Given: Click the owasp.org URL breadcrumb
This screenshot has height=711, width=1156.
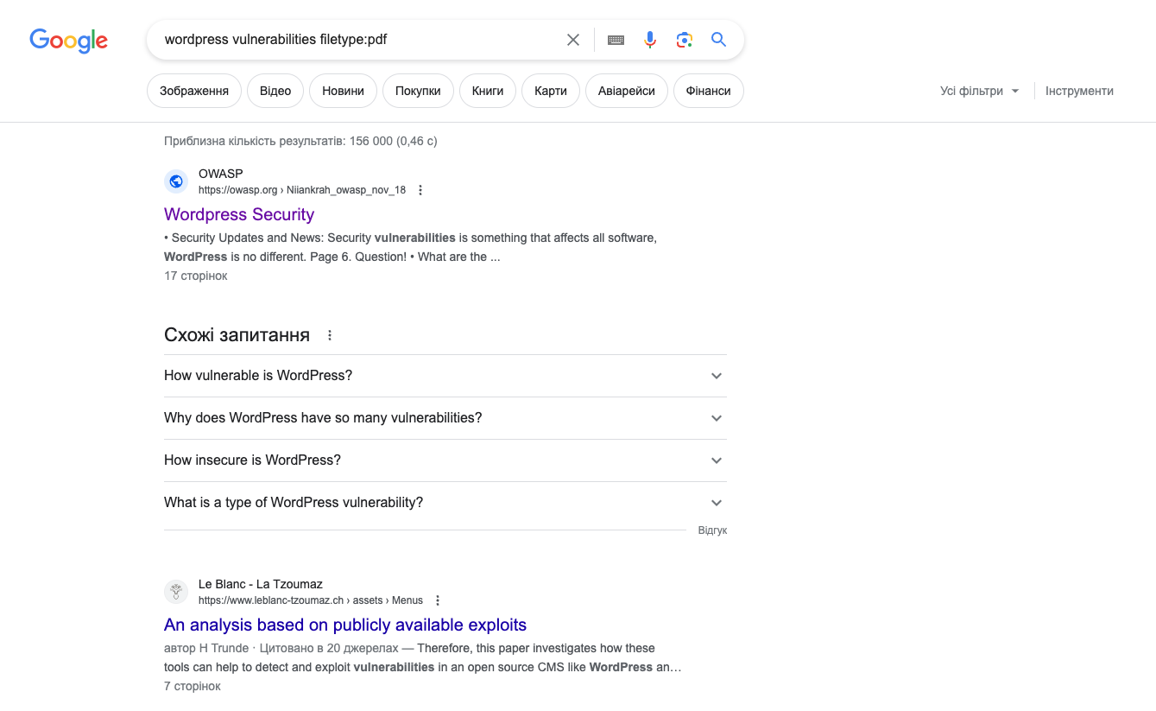Looking at the screenshot, I should click(x=302, y=190).
